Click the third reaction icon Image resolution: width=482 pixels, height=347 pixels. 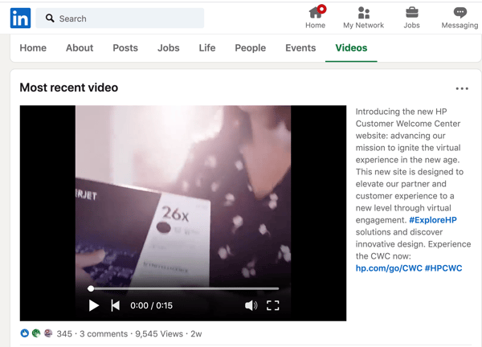48,333
